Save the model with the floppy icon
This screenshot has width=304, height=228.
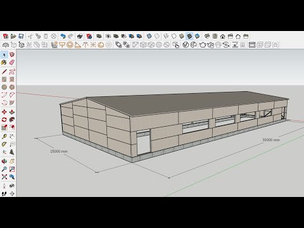click(21, 36)
